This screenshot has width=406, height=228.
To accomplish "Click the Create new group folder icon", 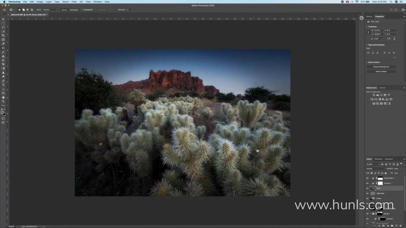I will (392, 225).
